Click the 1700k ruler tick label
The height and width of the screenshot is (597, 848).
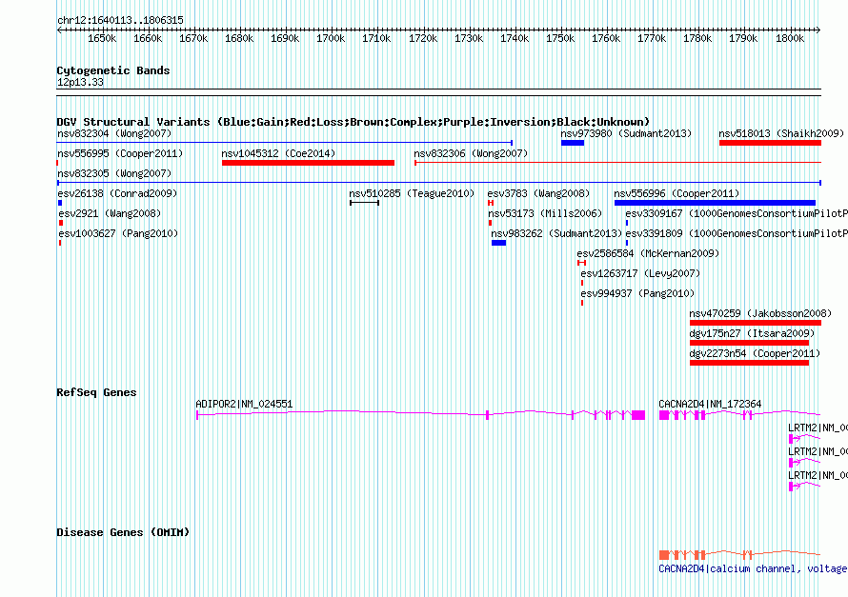pos(331,38)
